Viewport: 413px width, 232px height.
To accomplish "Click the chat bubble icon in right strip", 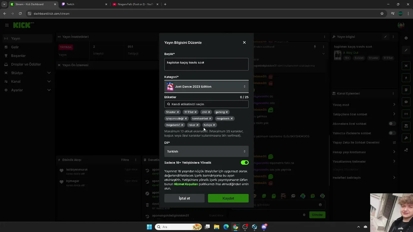I will 406,102.
